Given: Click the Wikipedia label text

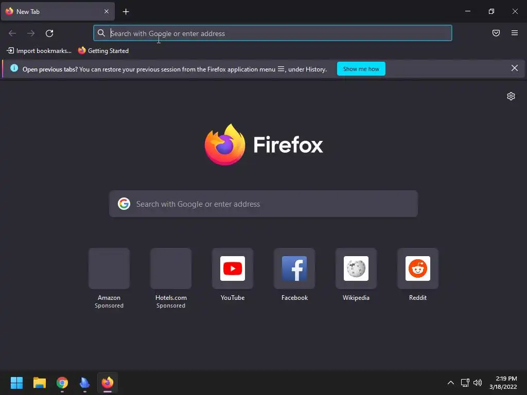Looking at the screenshot, I should 356,298.
